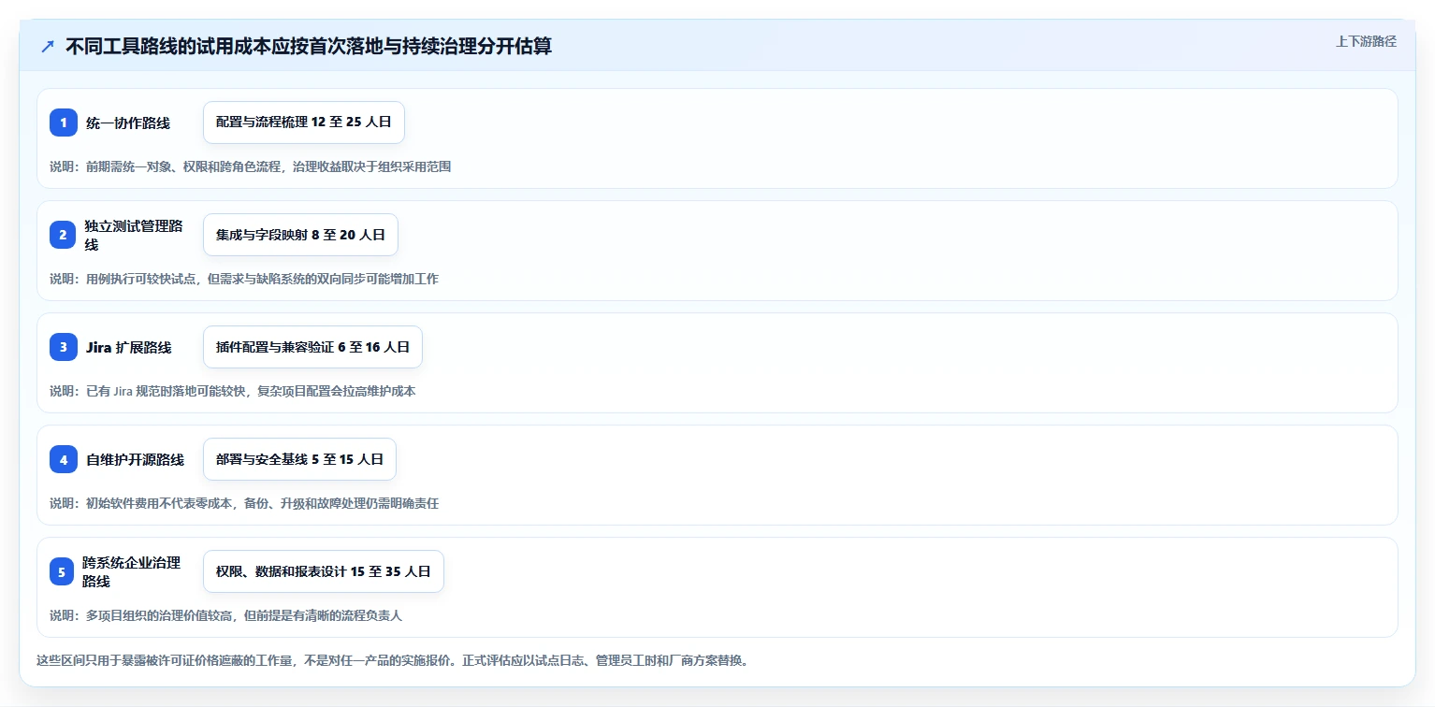Click the 统一协作路线 title
Screen dimensions: 1435x707
(x=128, y=123)
